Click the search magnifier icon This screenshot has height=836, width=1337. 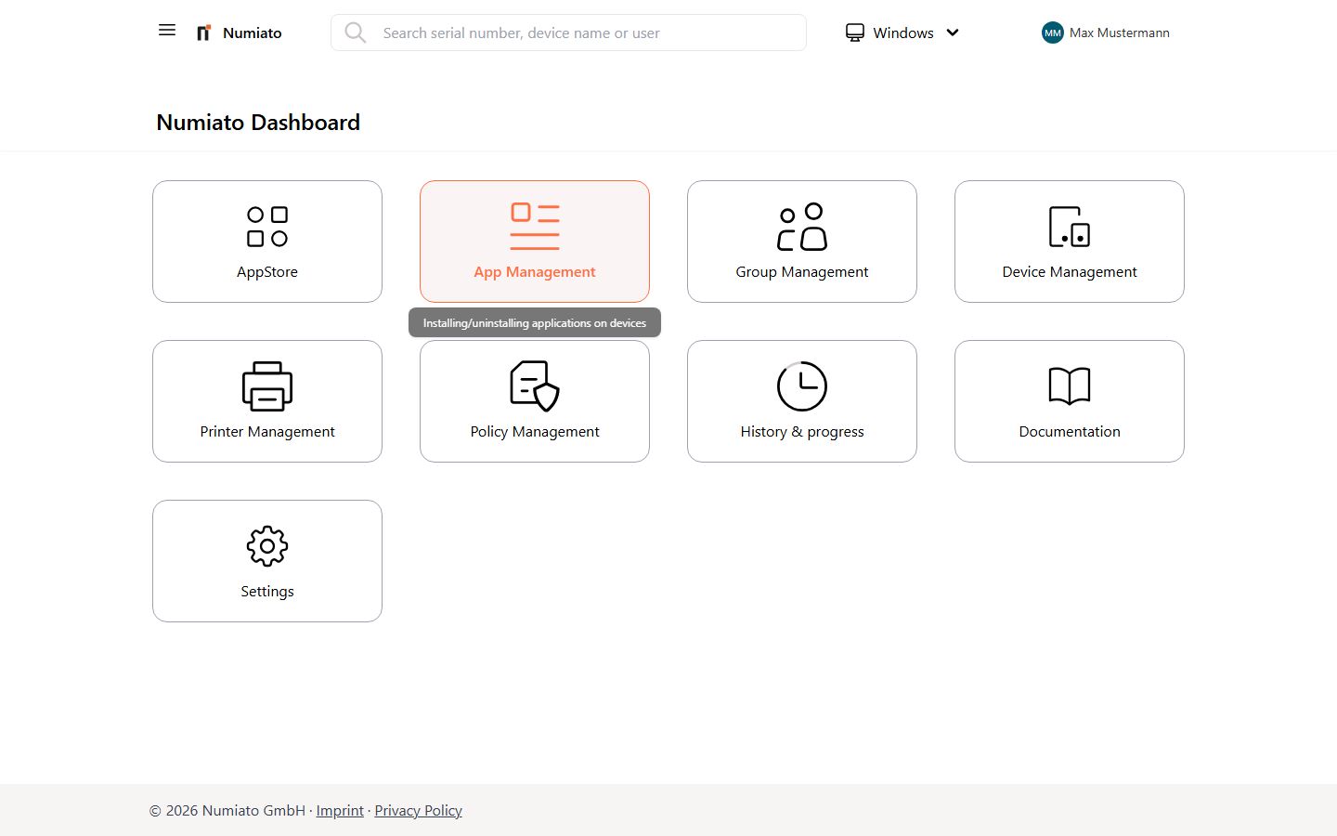tap(356, 33)
